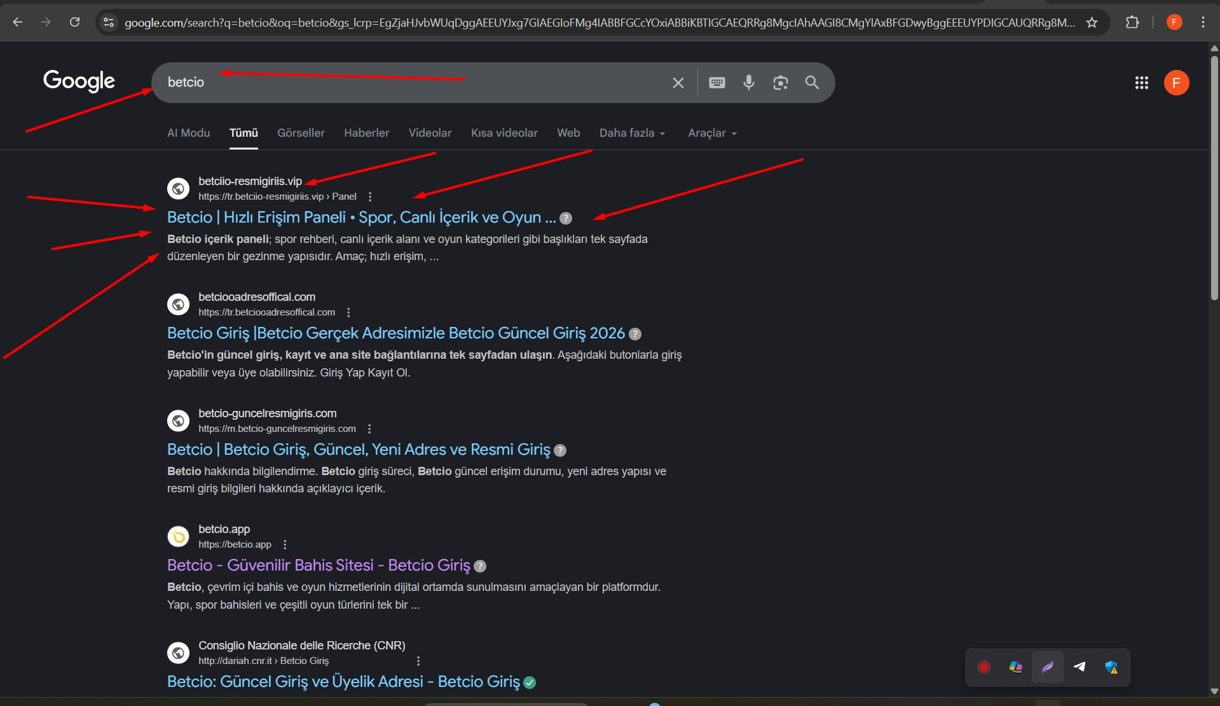Open the Google apps grid

(x=1142, y=83)
